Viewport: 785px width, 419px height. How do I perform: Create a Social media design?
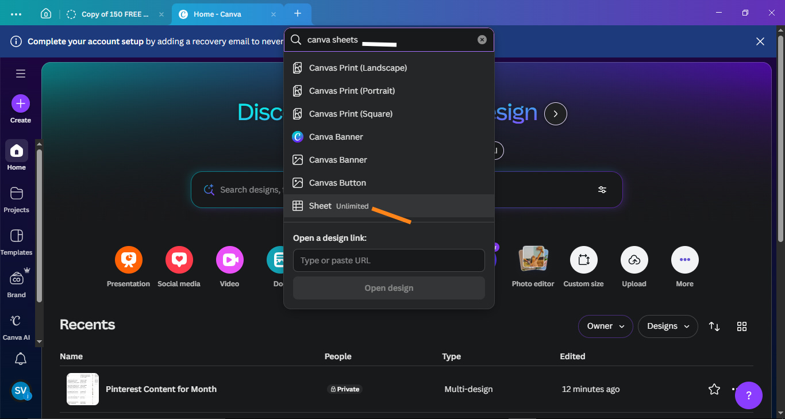point(179,267)
